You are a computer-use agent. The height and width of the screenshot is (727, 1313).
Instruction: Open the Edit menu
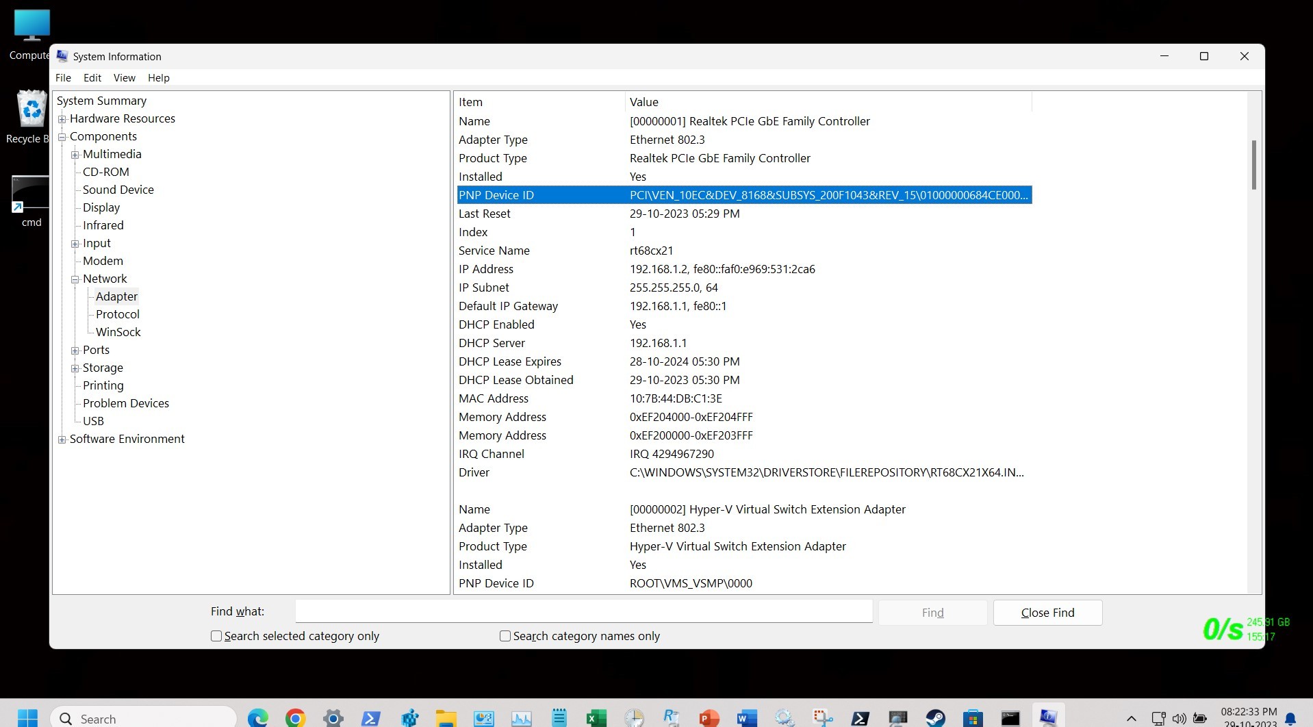point(92,78)
